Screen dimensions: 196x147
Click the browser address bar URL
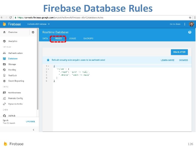coord(60,17)
